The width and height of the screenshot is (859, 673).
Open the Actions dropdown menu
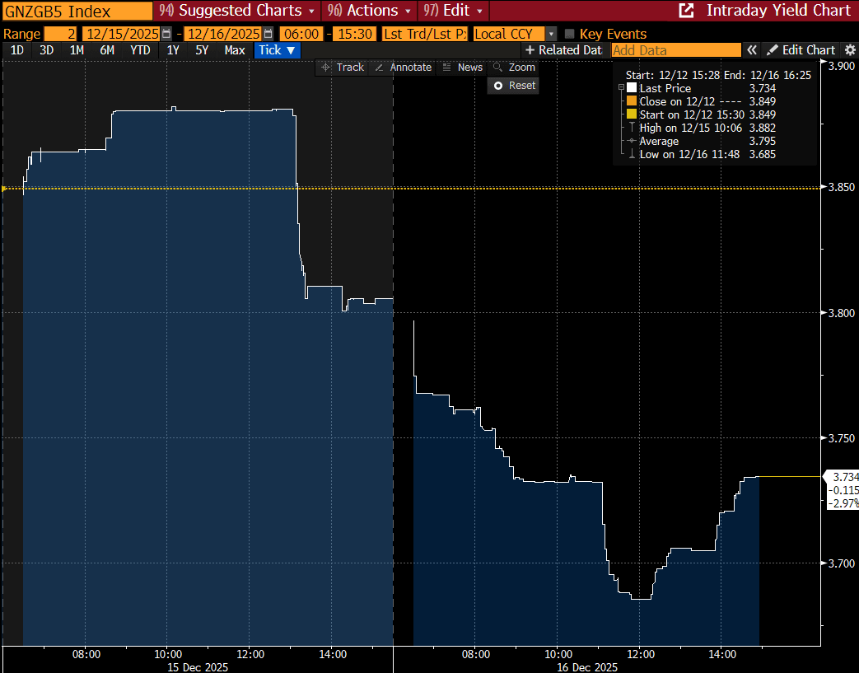(369, 11)
